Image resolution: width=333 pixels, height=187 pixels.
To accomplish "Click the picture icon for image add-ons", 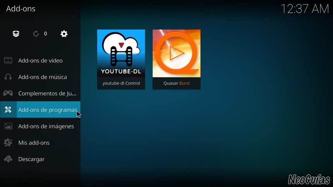I will pos(8,126).
